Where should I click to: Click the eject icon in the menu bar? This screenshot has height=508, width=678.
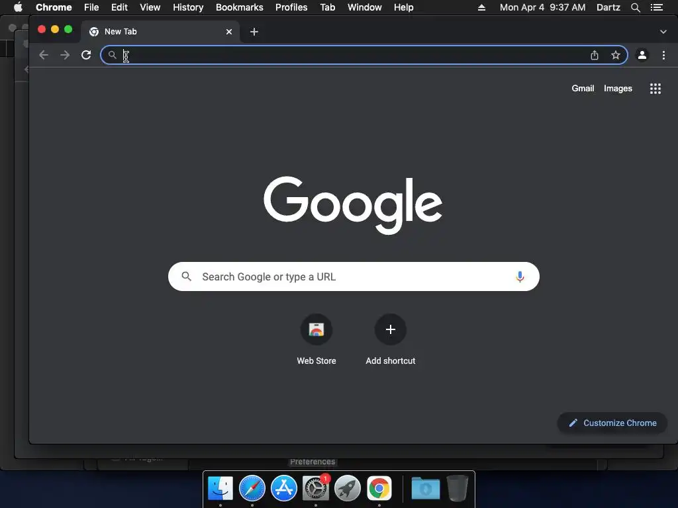(x=481, y=7)
